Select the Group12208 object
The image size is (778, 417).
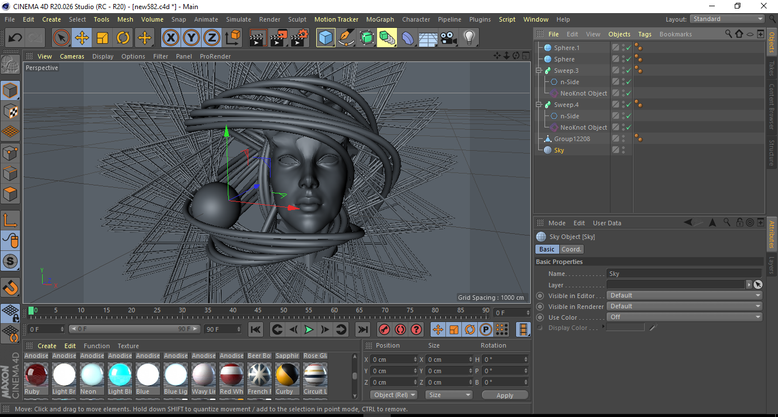572,139
